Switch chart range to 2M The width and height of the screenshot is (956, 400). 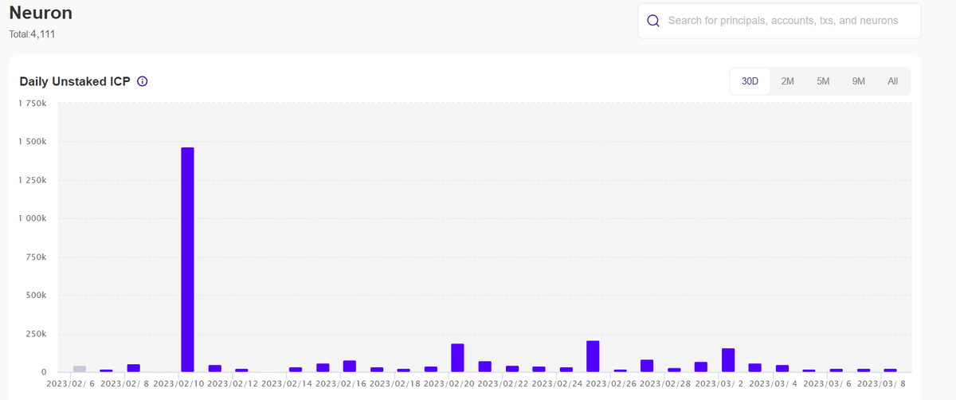pyautogui.click(x=787, y=81)
